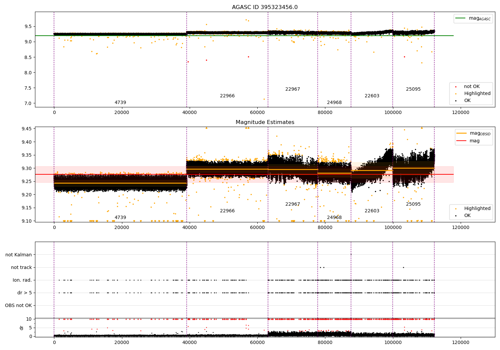Click 'OK' legend entry in Magnitude Estimates plot
Screen dimensions: 500x350
[x=467, y=215]
